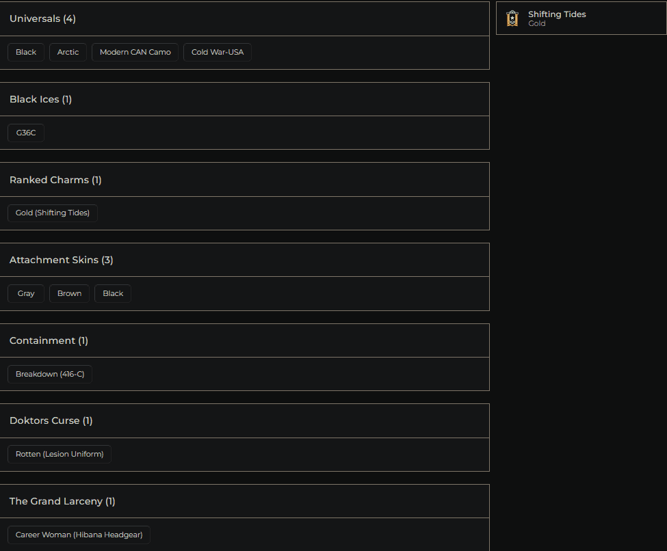Click the Breakdown (416-C) tag
This screenshot has width=667, height=551.
click(x=50, y=375)
